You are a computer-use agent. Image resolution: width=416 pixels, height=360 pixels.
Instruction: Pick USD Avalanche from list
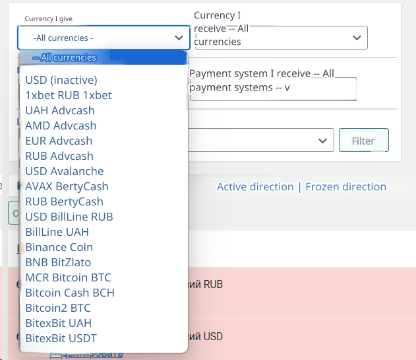click(64, 171)
